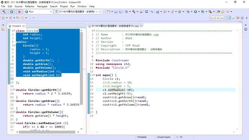Expand the External Tools dropdown arrow

[214, 12]
